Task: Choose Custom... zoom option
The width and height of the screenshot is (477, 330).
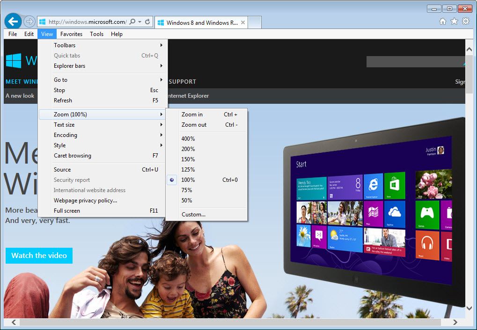Action: pyautogui.click(x=206, y=215)
